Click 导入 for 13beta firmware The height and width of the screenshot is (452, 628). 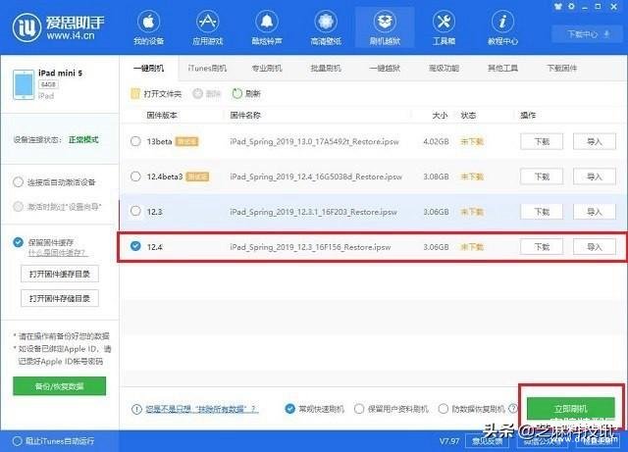pos(595,141)
